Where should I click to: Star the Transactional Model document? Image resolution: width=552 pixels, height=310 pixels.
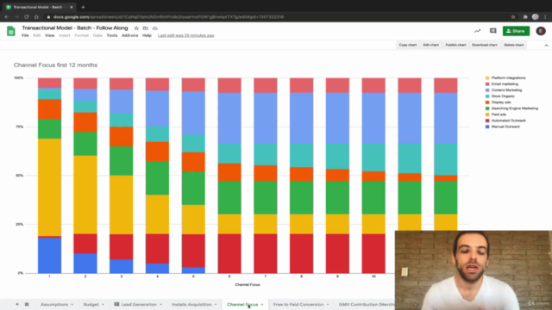pyautogui.click(x=136, y=28)
